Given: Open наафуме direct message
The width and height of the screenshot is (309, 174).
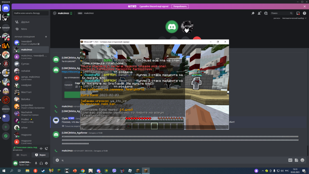Looking at the screenshot, I should (x=31, y=85).
